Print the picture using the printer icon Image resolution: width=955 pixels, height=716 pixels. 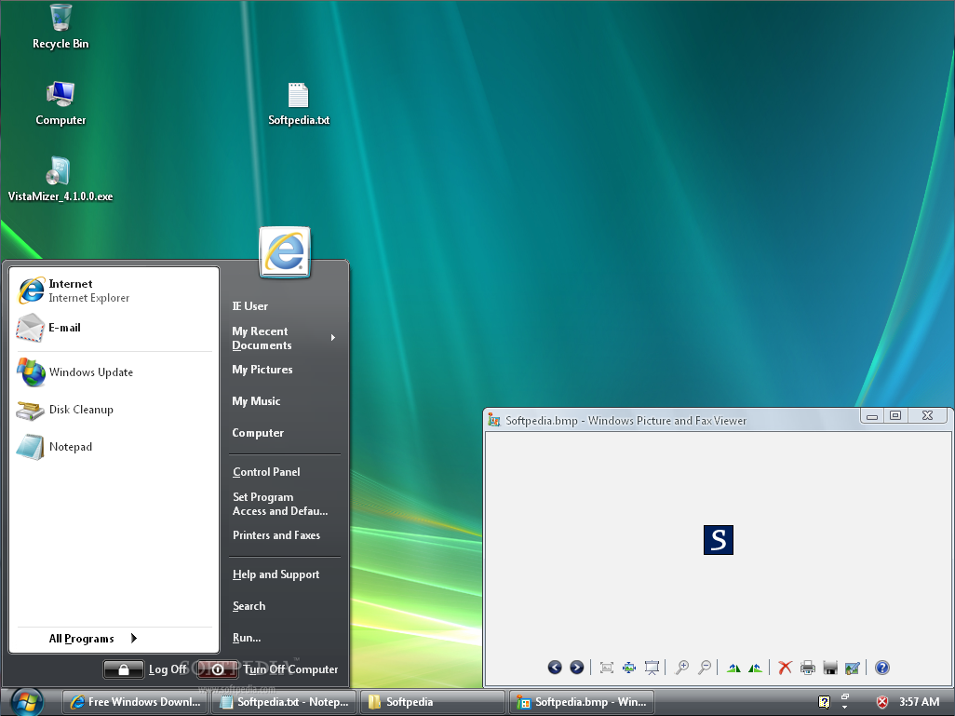tap(807, 668)
